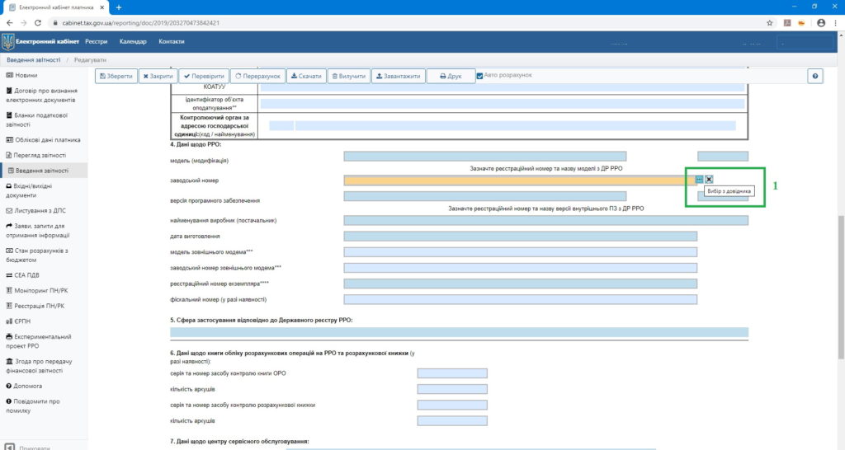The width and height of the screenshot is (845, 450).
Task: Open the Календар menu
Action: pos(133,42)
